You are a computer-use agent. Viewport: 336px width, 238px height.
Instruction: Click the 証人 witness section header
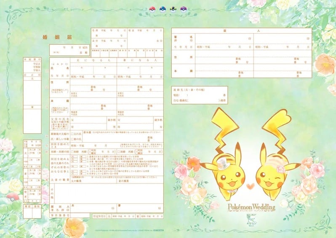tap(241, 31)
